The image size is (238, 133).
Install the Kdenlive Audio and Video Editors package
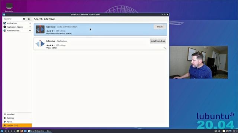pyautogui.click(x=160, y=27)
